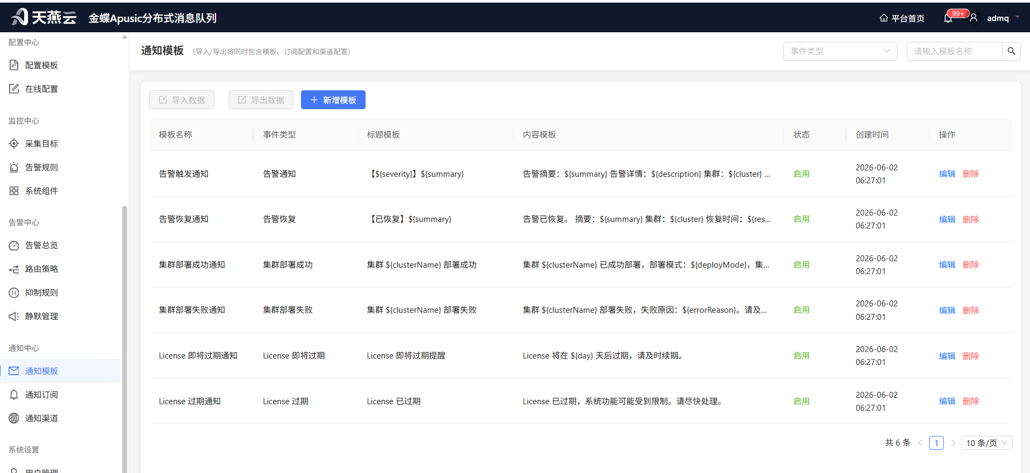Viewport: 1030px width, 473px height.
Task: Open the notification bell icon
Action: click(x=948, y=18)
